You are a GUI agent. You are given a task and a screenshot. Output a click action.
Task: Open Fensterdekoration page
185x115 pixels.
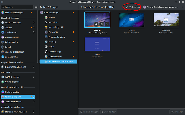pyautogui.click(x=58, y=37)
